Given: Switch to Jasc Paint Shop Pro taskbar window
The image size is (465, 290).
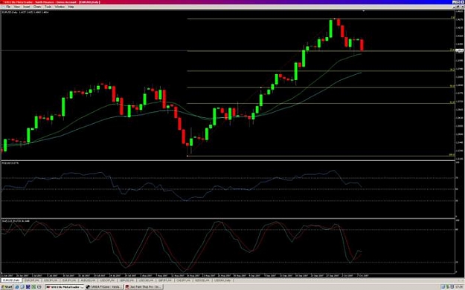Looking at the screenshot, I should click(x=144, y=287).
